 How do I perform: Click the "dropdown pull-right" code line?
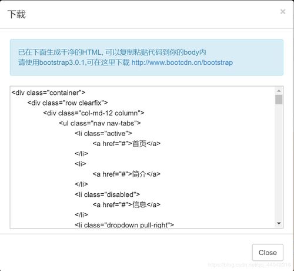tap(124, 225)
